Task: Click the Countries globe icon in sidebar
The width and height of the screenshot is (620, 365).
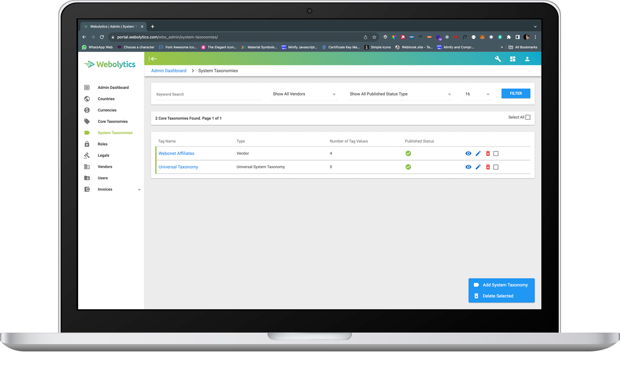Action: click(x=87, y=99)
